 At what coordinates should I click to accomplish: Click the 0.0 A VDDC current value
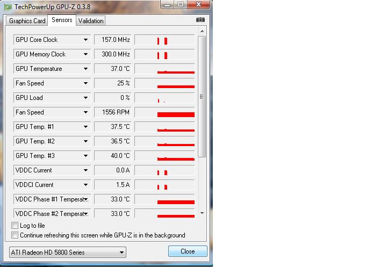pos(113,170)
